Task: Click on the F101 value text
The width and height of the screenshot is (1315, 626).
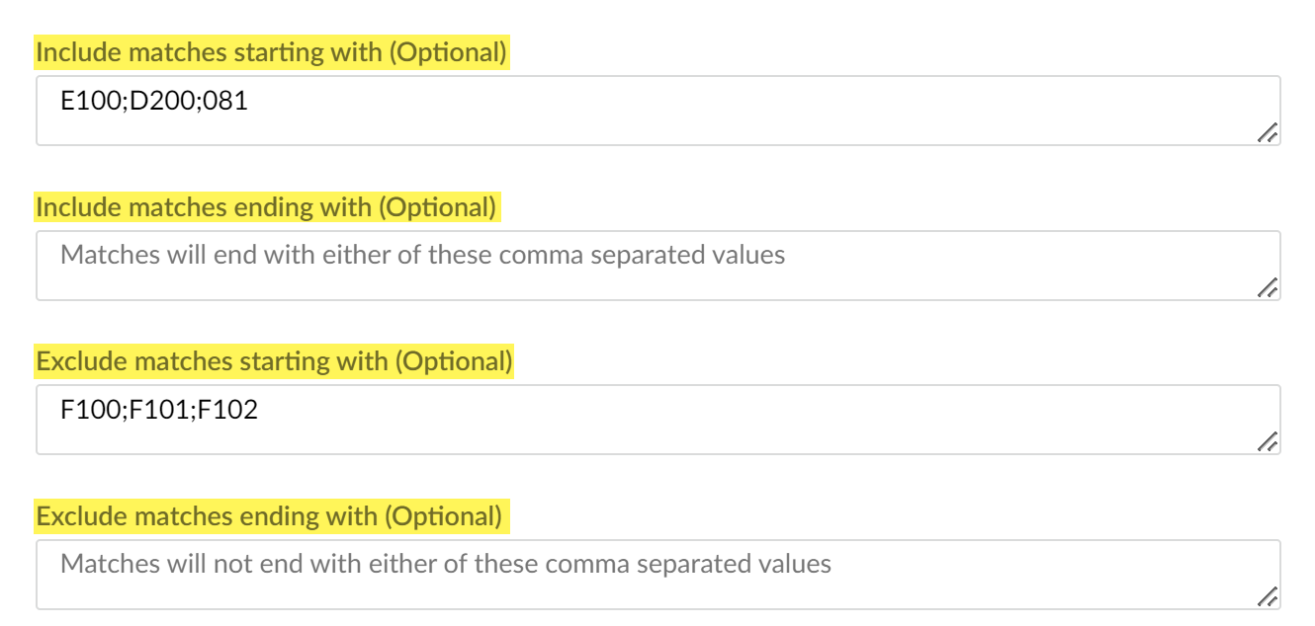Action: (158, 409)
